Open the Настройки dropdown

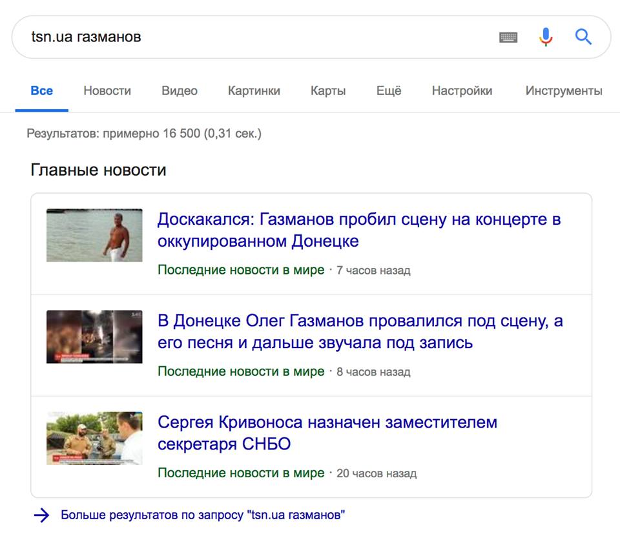[462, 91]
